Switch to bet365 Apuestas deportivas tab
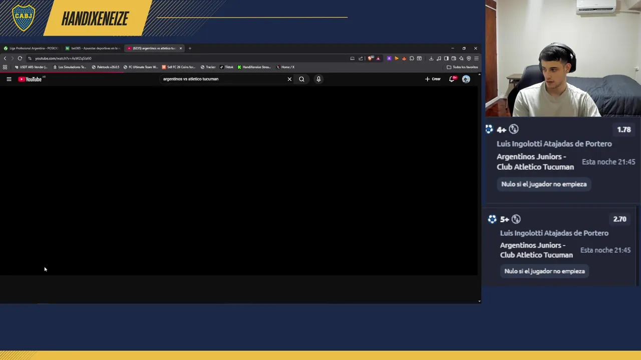The image size is (641, 360). pos(93,48)
